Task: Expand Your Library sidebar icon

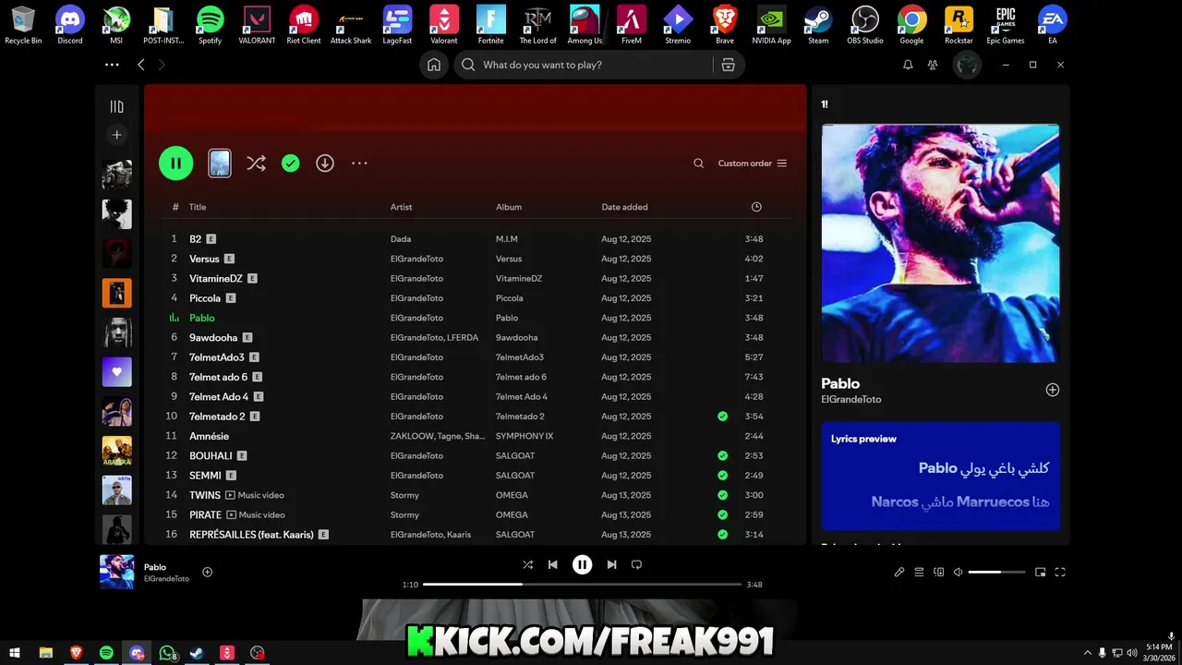Action: 116,107
